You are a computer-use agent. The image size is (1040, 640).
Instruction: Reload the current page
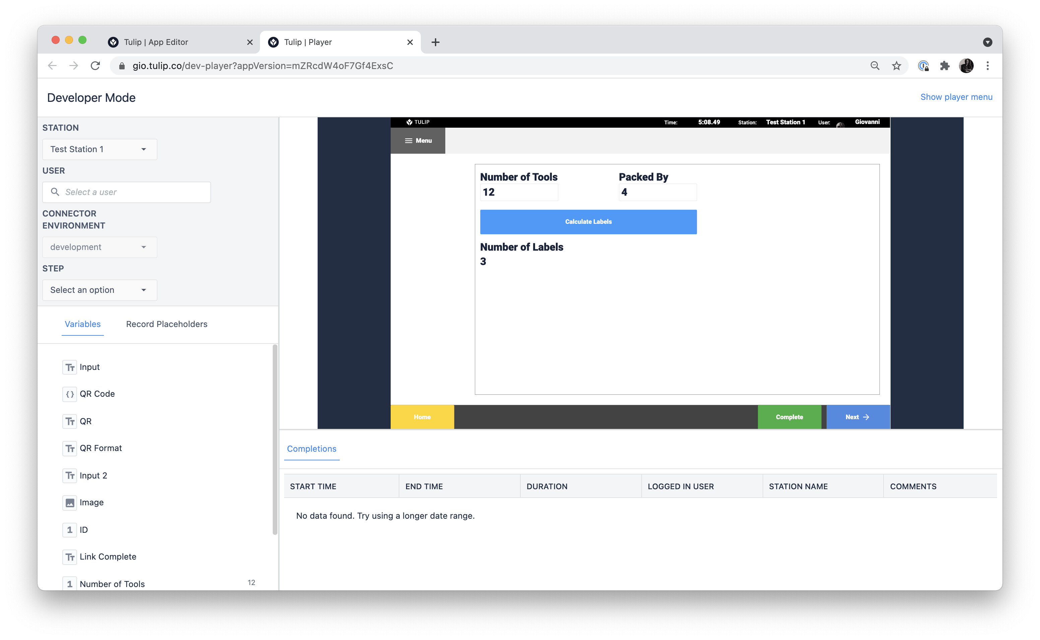pos(95,66)
